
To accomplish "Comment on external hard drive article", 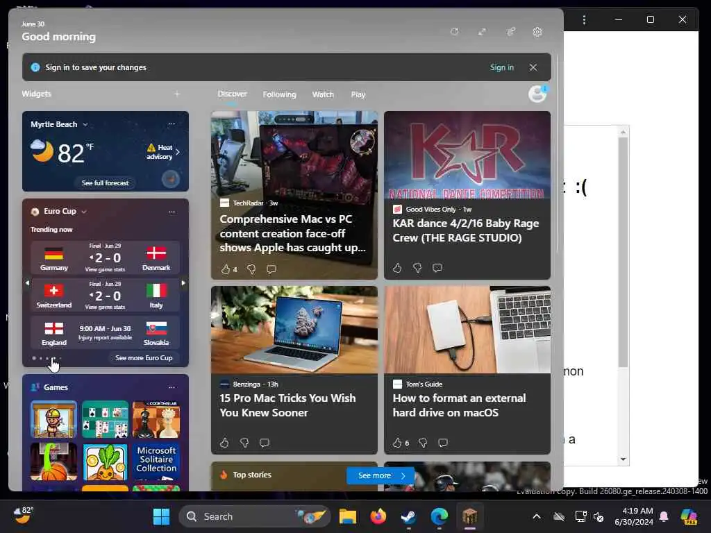I will [x=443, y=442].
